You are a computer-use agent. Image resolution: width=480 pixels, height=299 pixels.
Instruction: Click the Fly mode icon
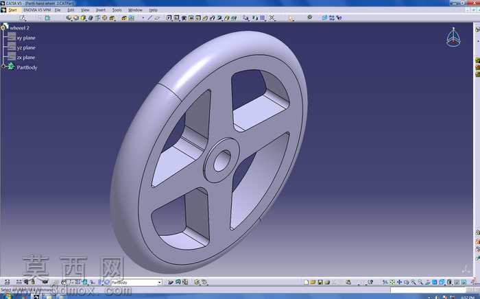click(x=385, y=282)
